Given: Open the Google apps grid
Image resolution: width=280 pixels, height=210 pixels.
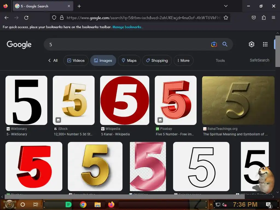Looking at the screenshot, I should tap(265, 44).
